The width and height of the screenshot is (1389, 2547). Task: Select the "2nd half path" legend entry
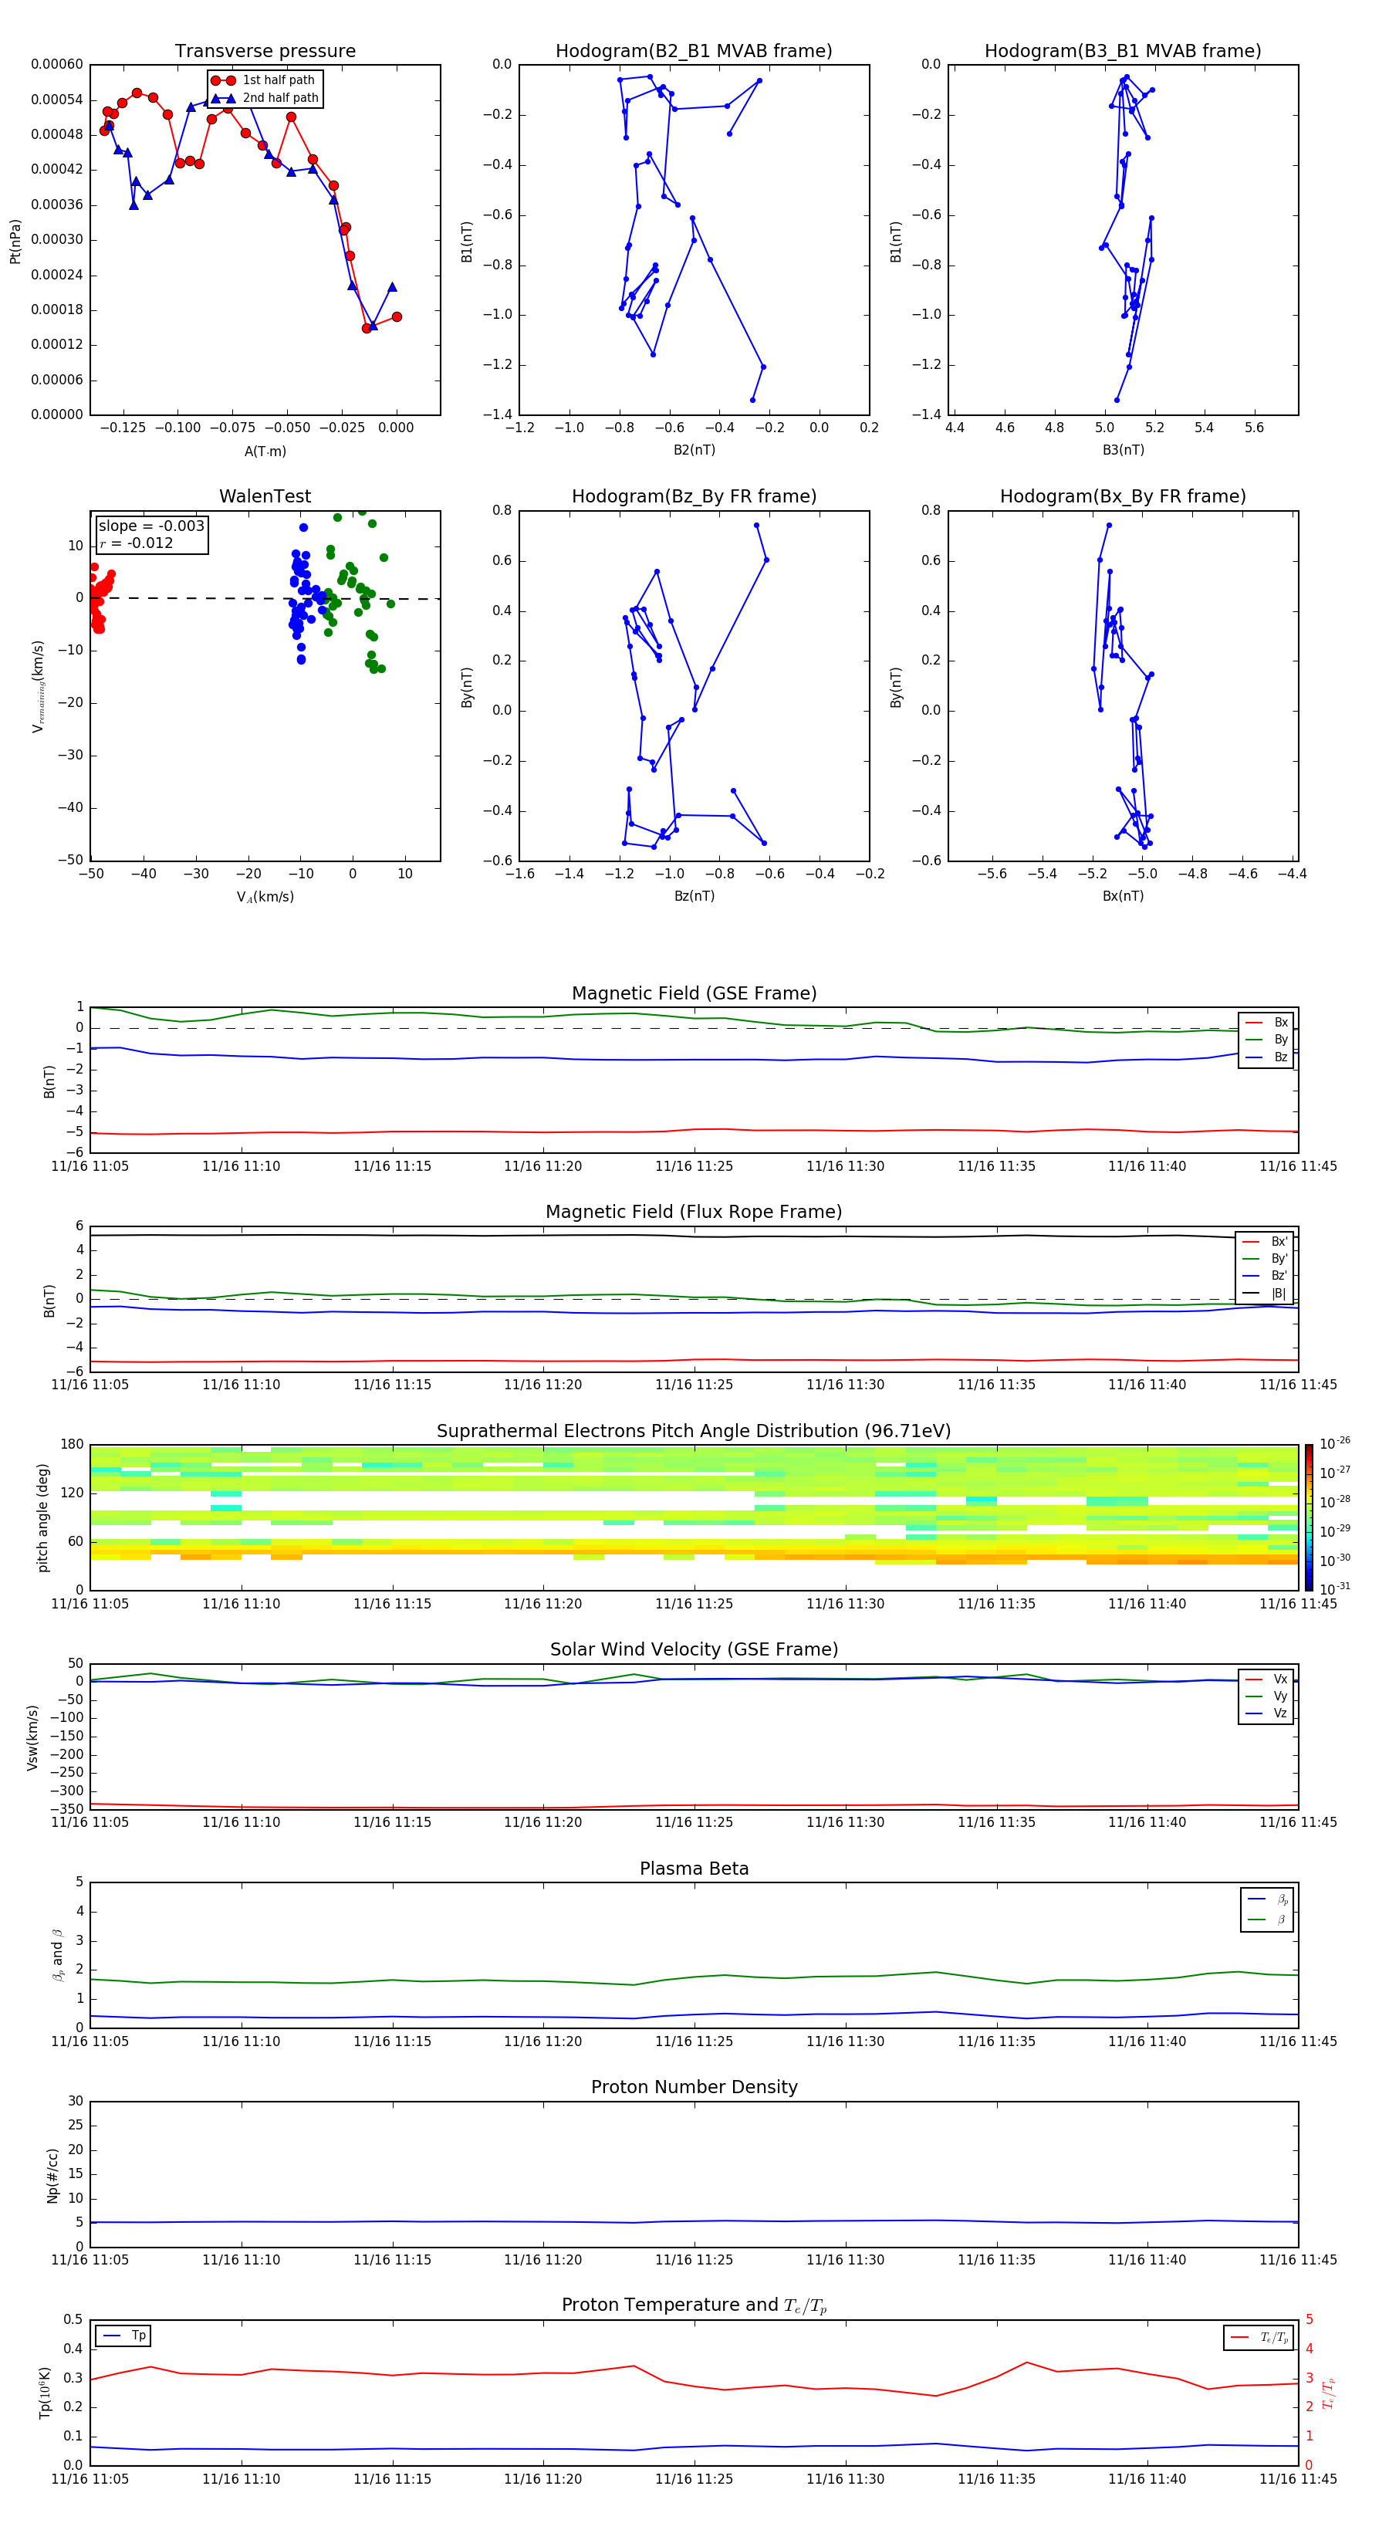(264, 98)
